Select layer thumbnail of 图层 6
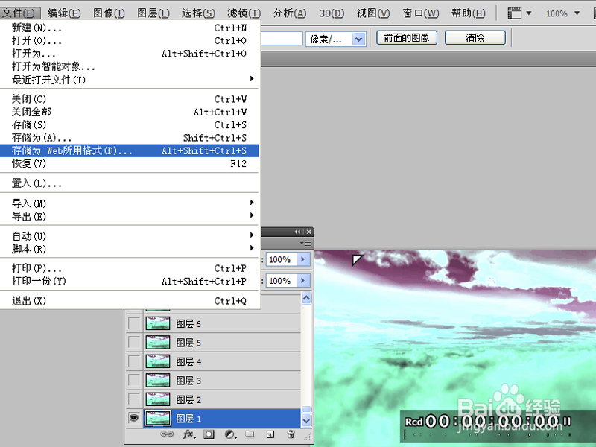 pos(158,323)
